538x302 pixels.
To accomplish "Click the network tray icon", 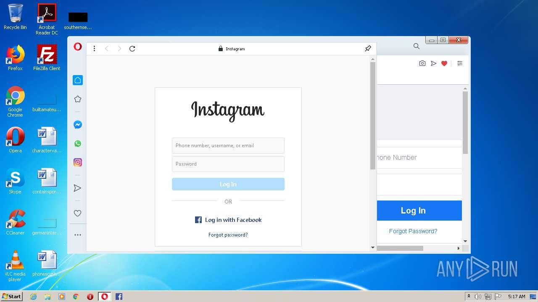I will pos(488,297).
